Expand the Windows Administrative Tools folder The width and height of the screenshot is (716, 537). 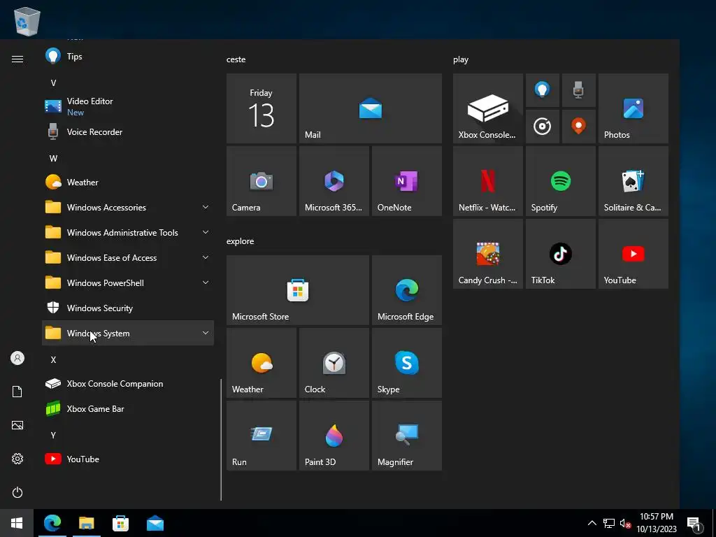pos(128,232)
